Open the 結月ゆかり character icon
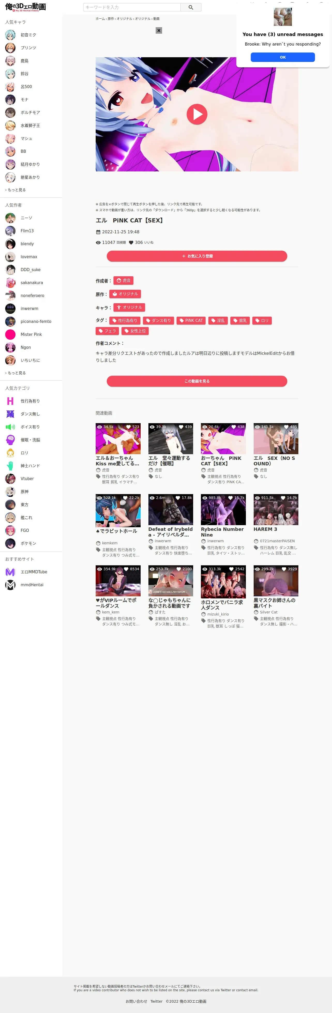The height and width of the screenshot is (1013, 332). [x=10, y=164]
